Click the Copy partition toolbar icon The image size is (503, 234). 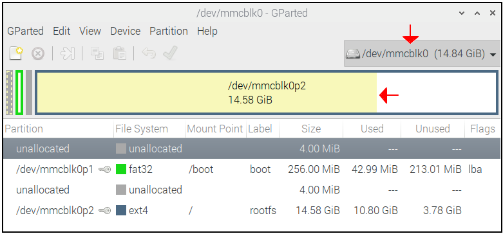click(x=97, y=53)
